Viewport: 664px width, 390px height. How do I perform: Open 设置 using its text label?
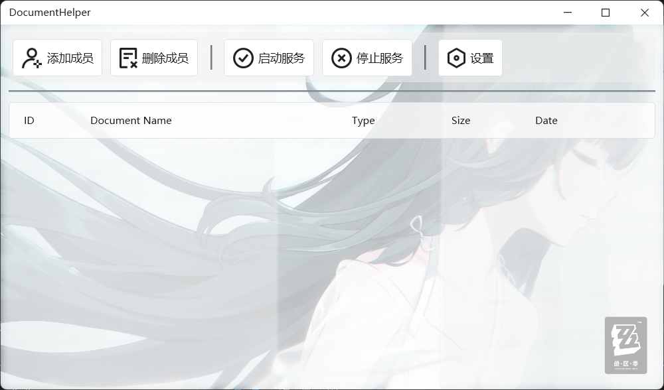481,58
